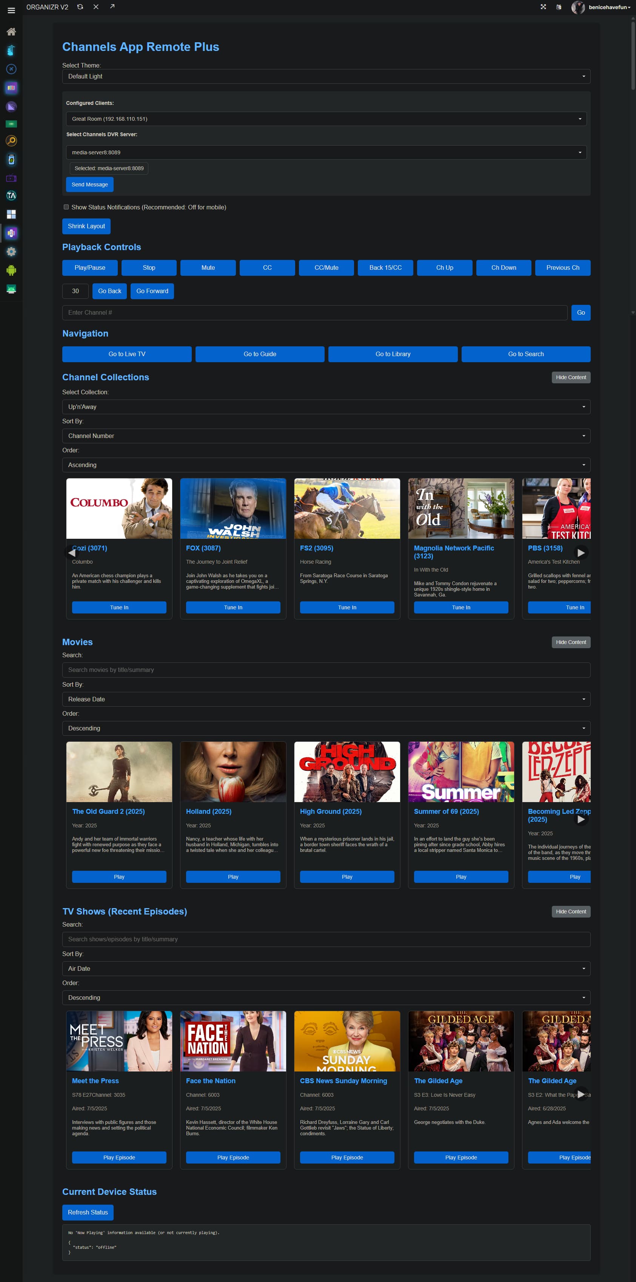
Task: Click the hamburger menu icon
Action: point(11,10)
